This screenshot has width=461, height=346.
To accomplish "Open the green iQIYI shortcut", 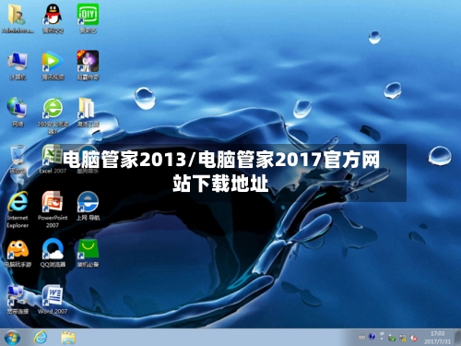I will [x=88, y=18].
